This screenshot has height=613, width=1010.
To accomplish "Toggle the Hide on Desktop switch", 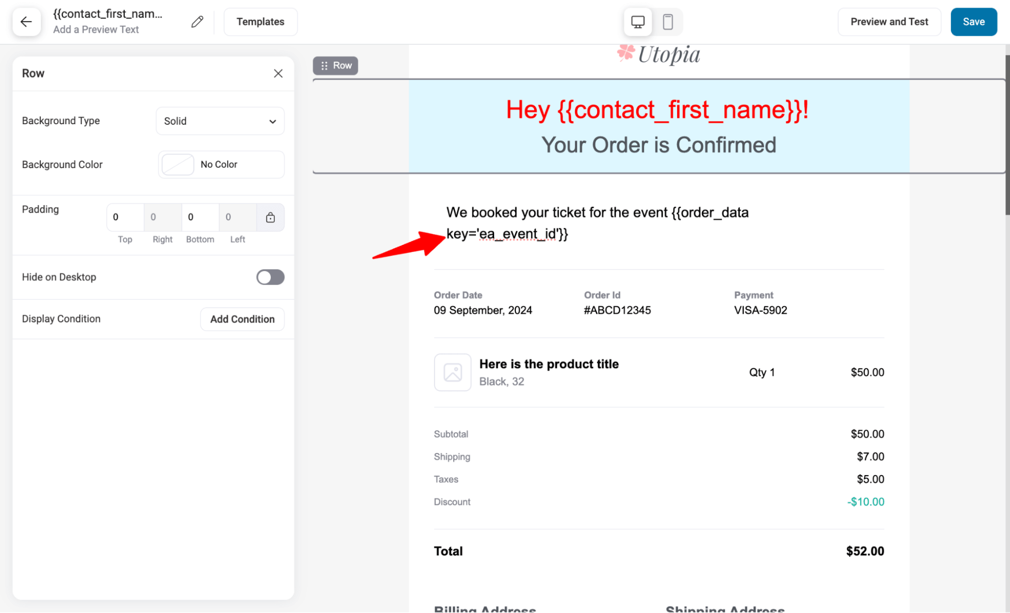I will point(270,276).
